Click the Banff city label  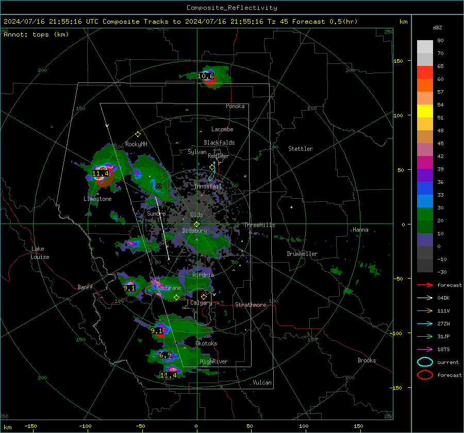(x=85, y=287)
